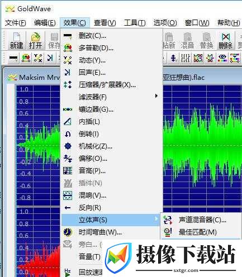The image size is (242, 277).
Task: Choose 机械化(Z)... from the effects menu
Action: coord(111,146)
